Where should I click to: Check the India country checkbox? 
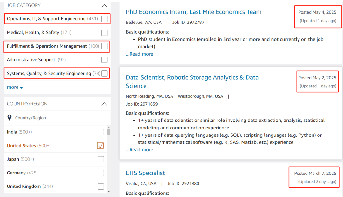click(x=101, y=132)
